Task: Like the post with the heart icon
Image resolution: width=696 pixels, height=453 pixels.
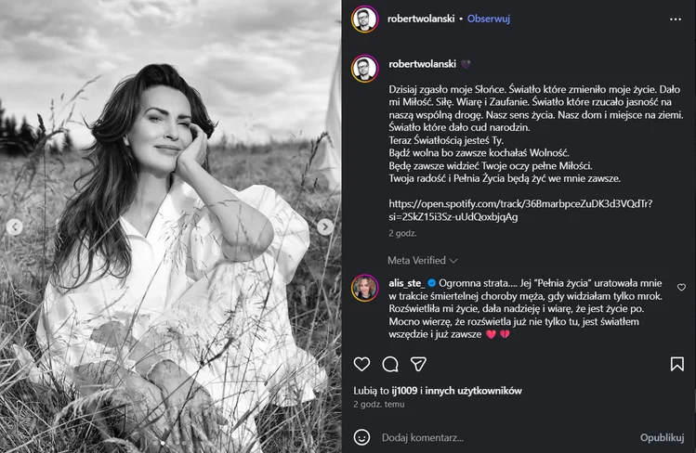Action: [x=361, y=364]
